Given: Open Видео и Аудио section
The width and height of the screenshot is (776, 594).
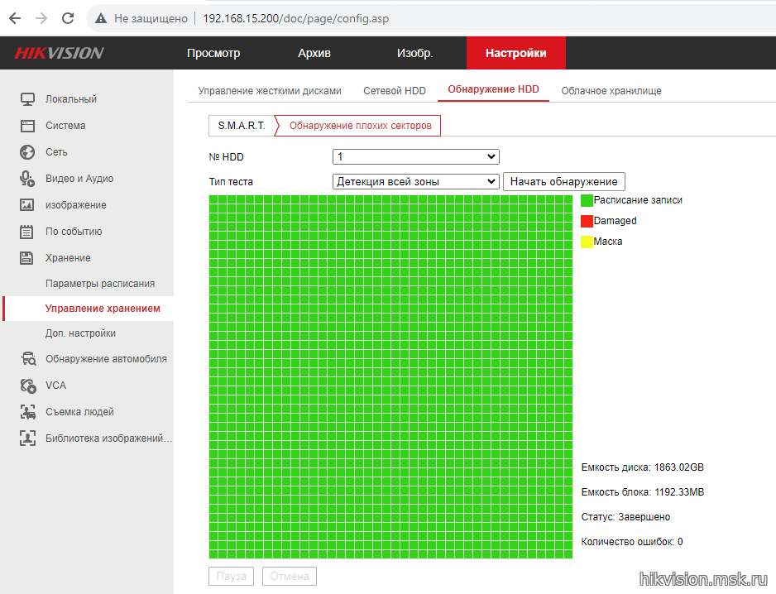Looking at the screenshot, I should [79, 179].
